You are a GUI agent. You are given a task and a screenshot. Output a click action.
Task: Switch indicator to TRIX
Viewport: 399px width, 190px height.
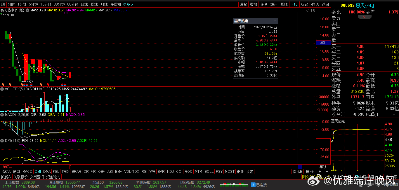click(x=65, y=172)
